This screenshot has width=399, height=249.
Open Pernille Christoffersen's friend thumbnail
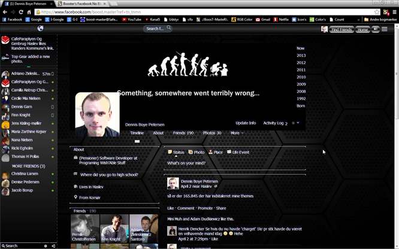tap(85, 229)
